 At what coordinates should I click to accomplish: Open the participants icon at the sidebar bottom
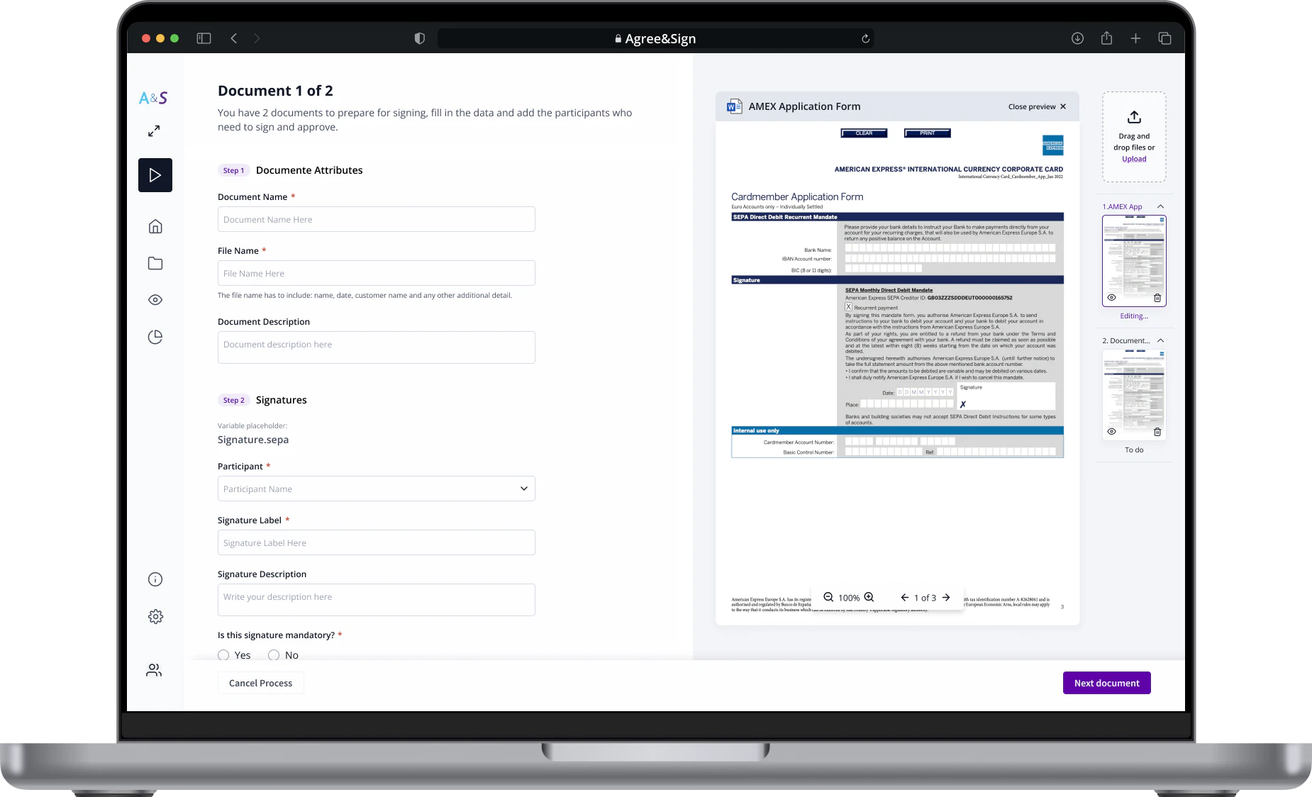[x=155, y=669]
